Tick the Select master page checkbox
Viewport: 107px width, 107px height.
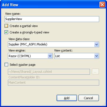(6, 65)
